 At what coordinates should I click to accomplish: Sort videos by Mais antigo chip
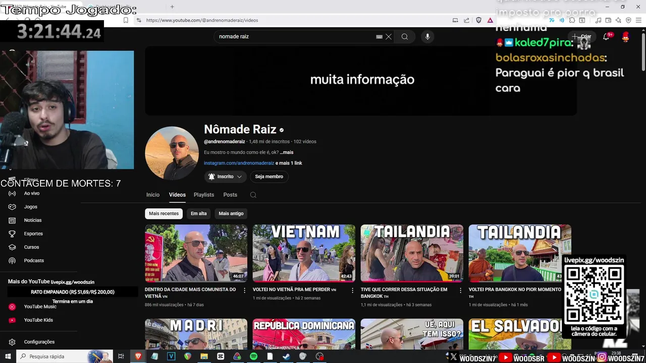tap(231, 213)
